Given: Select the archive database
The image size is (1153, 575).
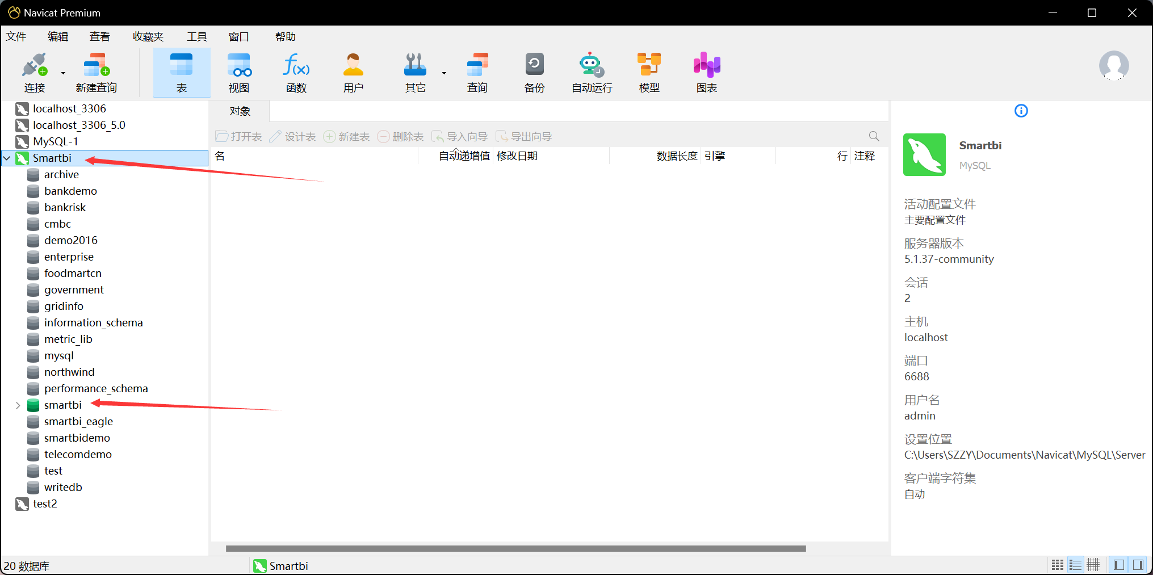Looking at the screenshot, I should click(x=61, y=174).
